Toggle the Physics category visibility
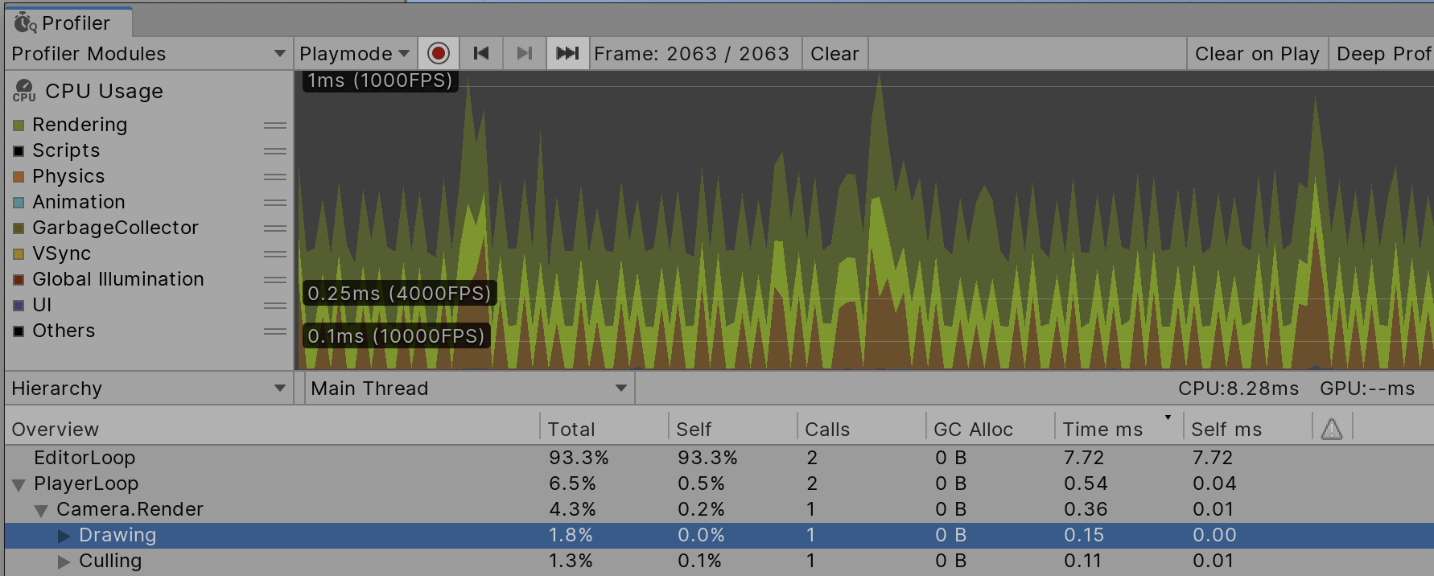This screenshot has width=1434, height=576. point(19,177)
